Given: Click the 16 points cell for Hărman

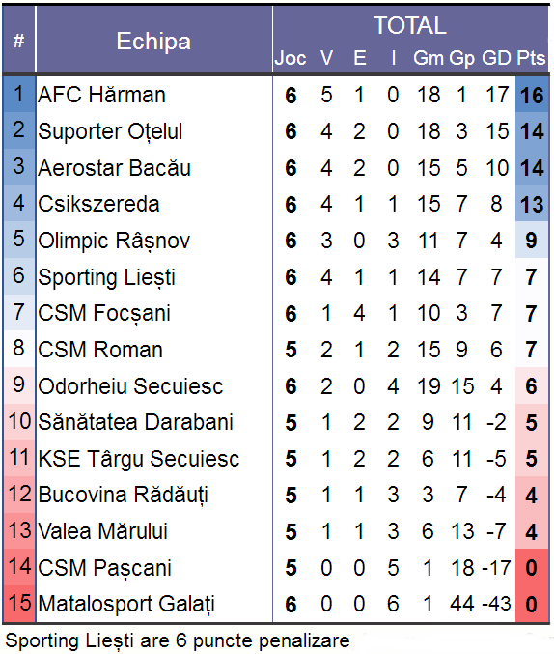Looking at the screenshot, I should [532, 95].
